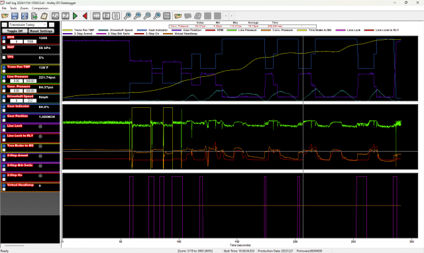Click the dotted grid view toolbar icon

coord(116,16)
